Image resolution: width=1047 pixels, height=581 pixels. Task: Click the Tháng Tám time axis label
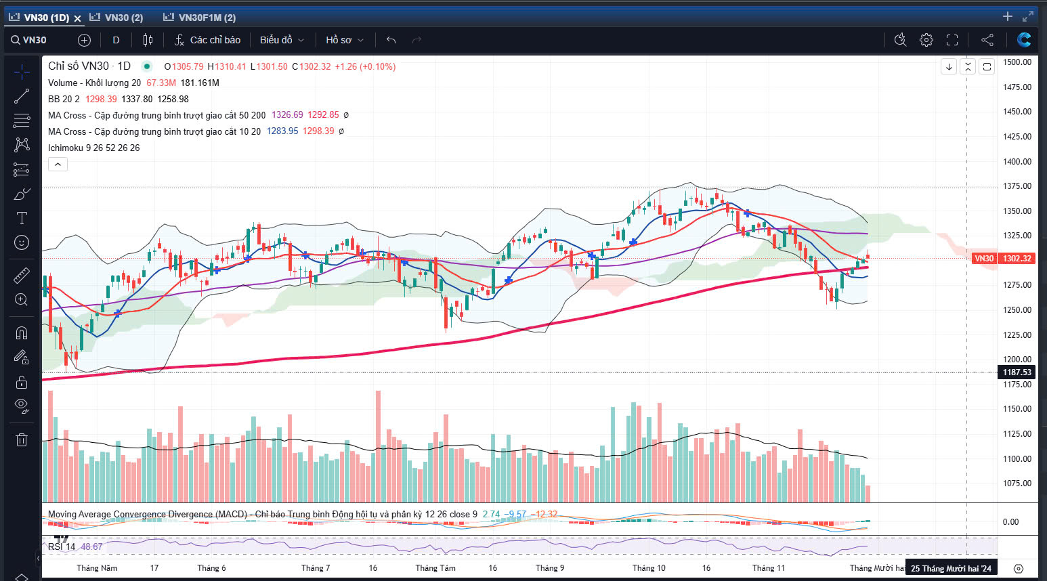click(x=435, y=568)
